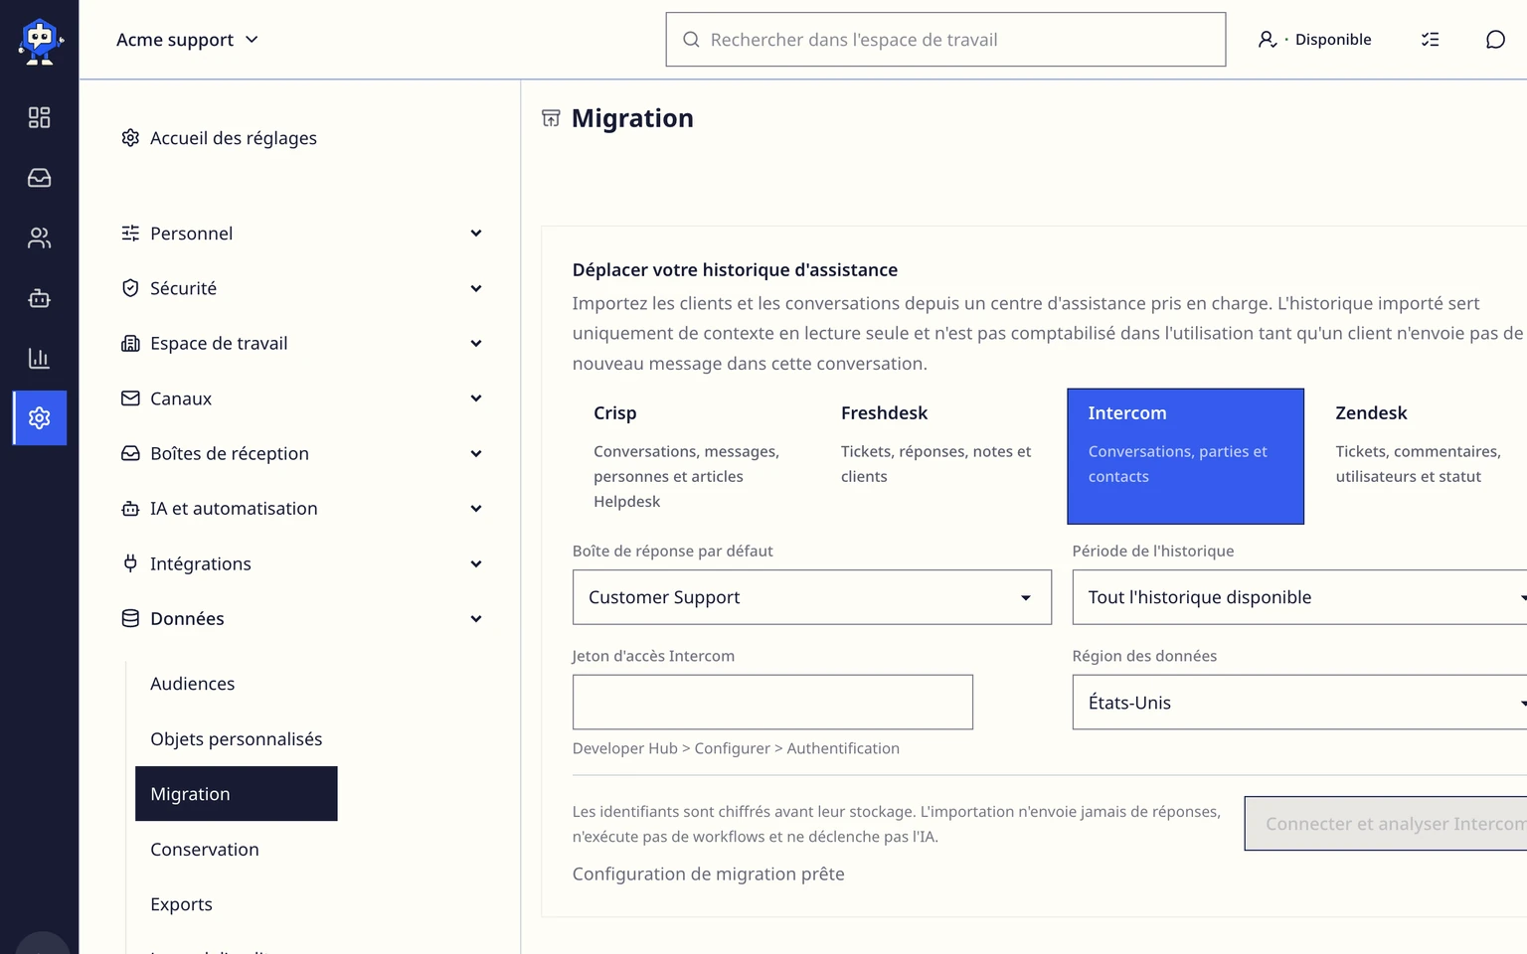Open the Tout l'historique disponible dropdown
The width and height of the screenshot is (1527, 954).
[x=1299, y=597]
